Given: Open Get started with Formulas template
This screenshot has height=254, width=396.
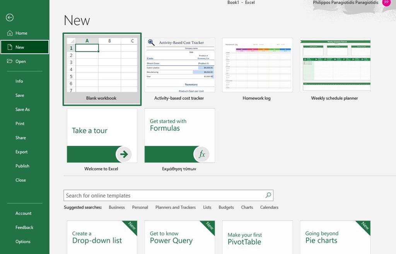Looking at the screenshot, I should [179, 135].
